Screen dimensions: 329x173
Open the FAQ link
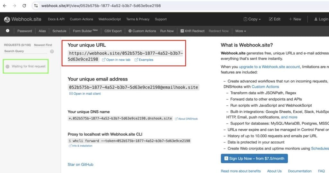[x=321, y=171]
